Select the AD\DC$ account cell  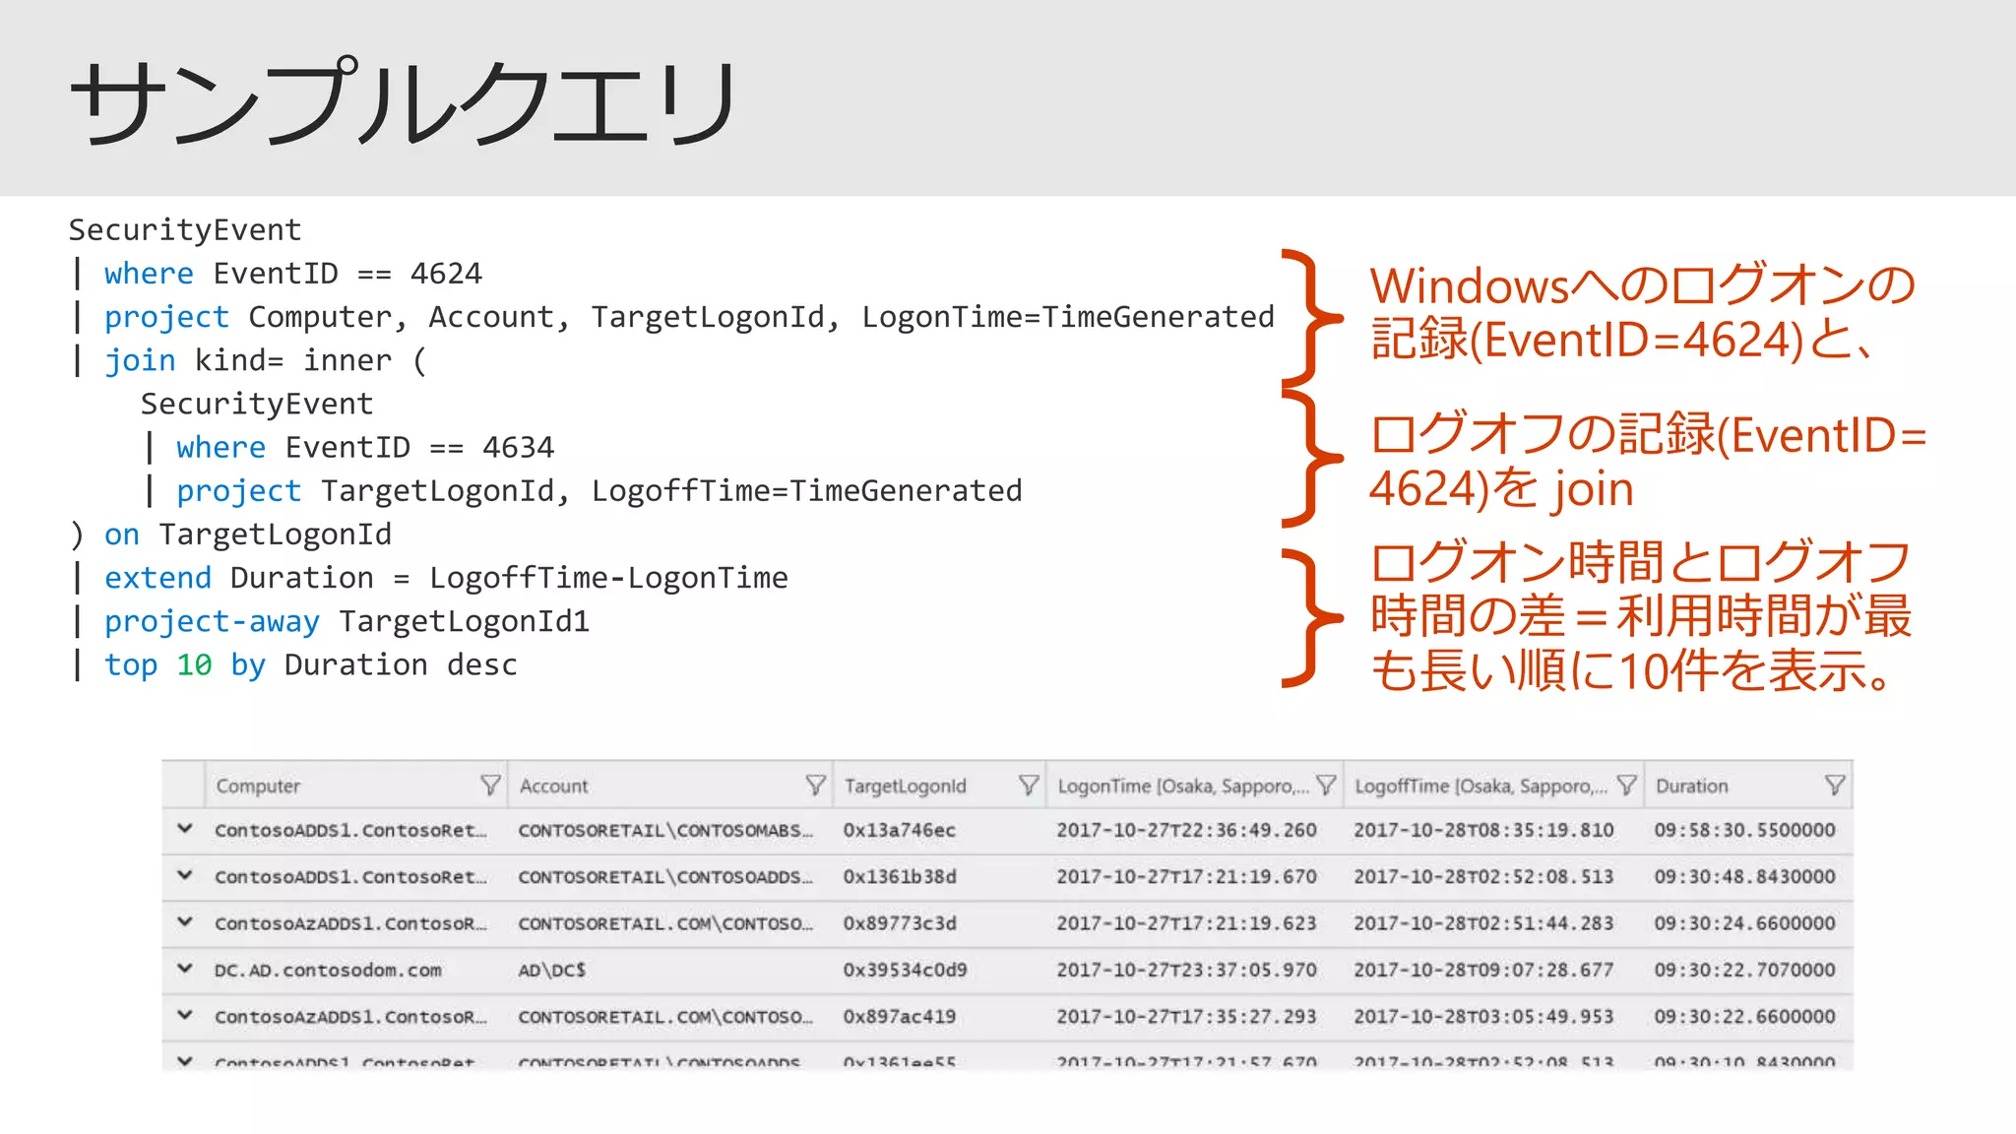[552, 971]
